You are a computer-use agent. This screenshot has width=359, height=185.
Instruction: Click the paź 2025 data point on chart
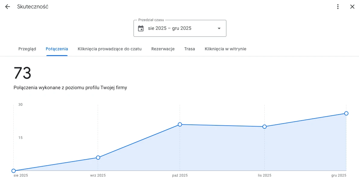coord(180,124)
